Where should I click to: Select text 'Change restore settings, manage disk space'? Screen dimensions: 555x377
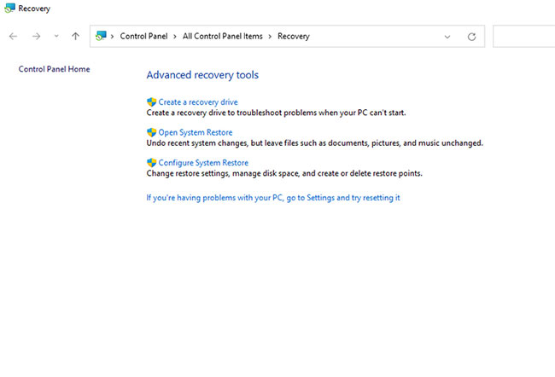[223, 174]
